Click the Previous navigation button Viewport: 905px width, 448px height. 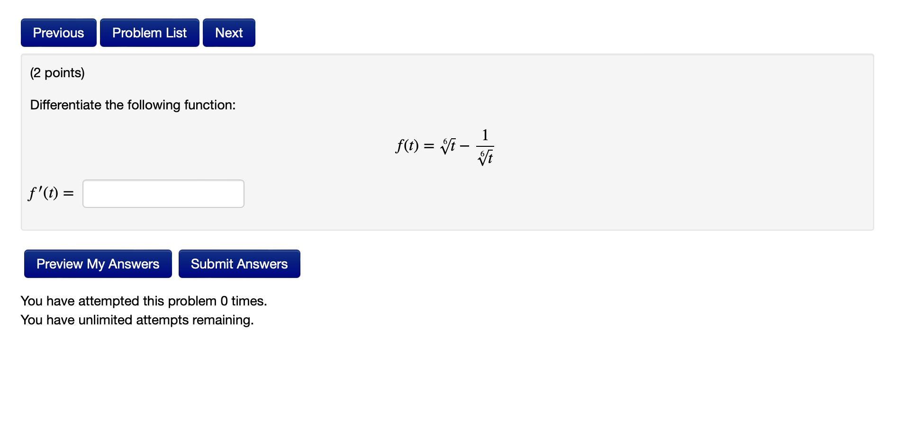[58, 32]
